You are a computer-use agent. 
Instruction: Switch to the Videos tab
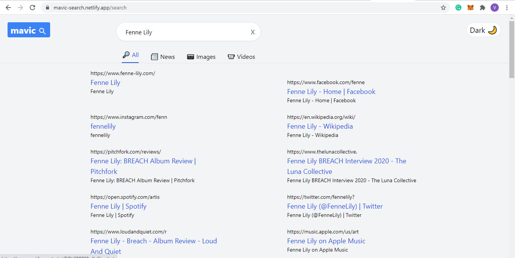242,57
